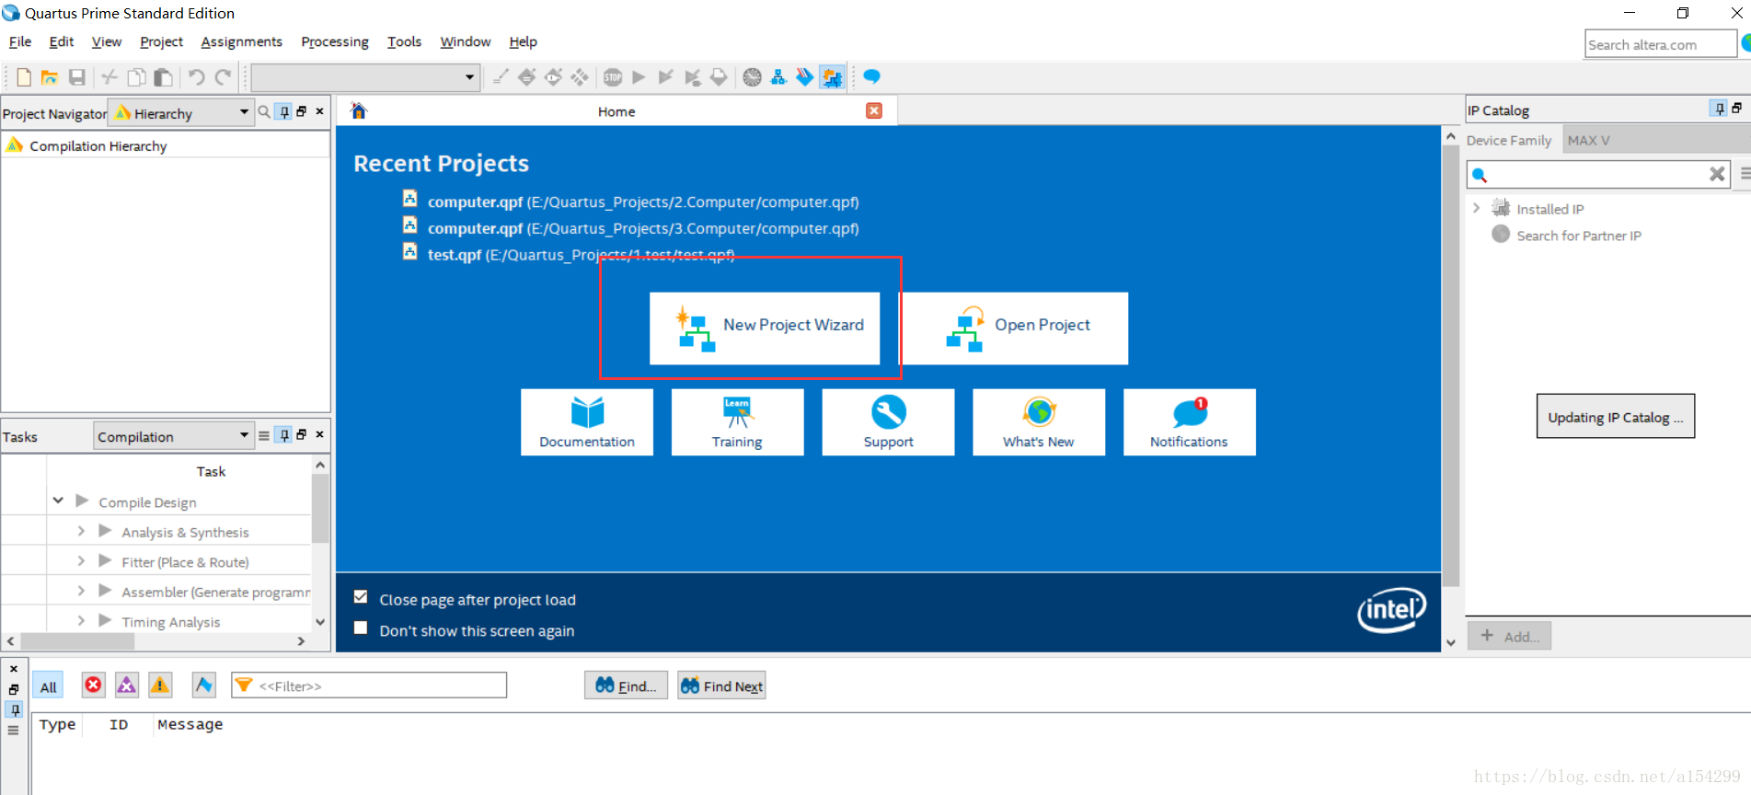
Task: Collapse the Compile Design task
Action: [x=58, y=501]
